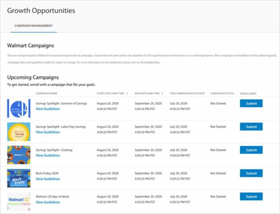View Guidelines for Back Friday 2020
Screen dimensions: 280x214
pyautogui.click(x=48, y=179)
